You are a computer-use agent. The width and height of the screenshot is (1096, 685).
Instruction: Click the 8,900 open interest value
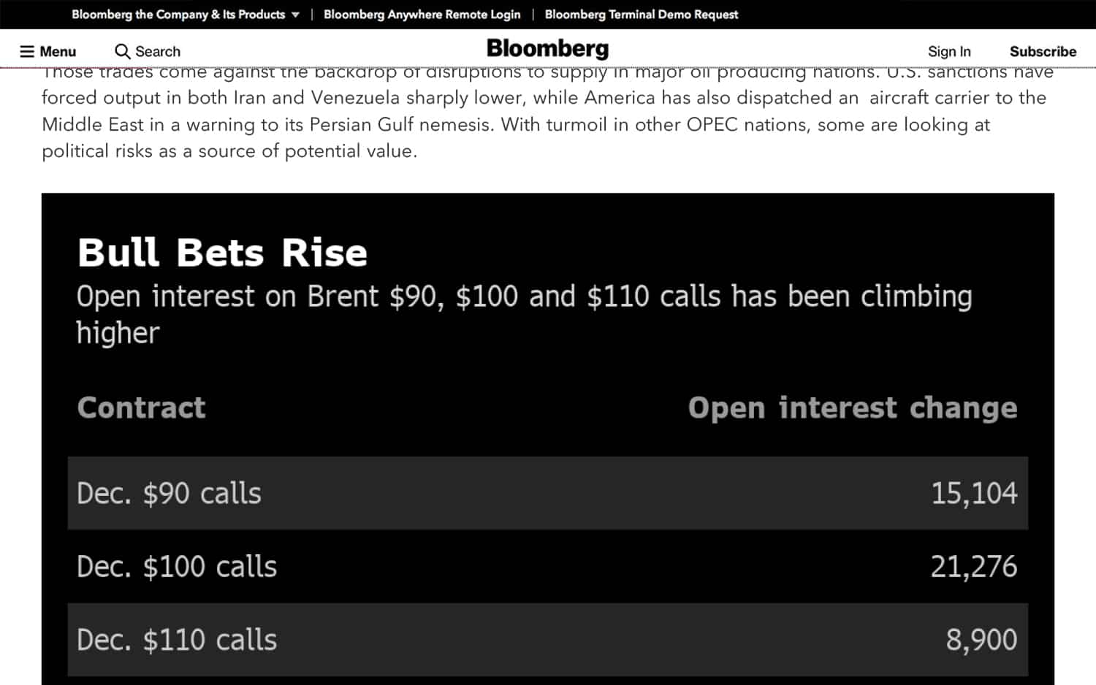[981, 640]
